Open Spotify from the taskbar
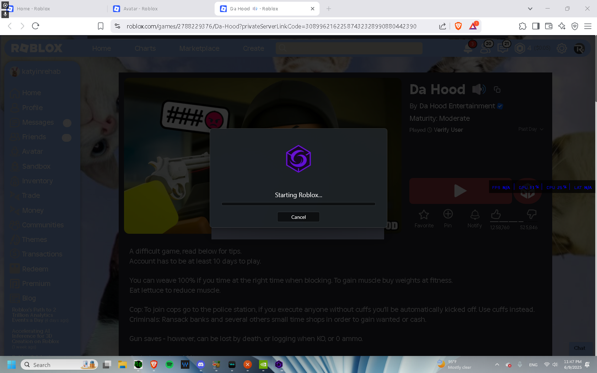 tap(170, 364)
